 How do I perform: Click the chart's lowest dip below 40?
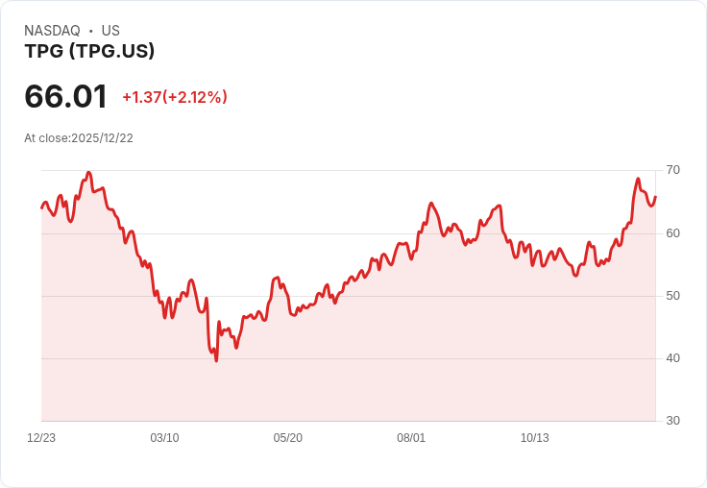(x=216, y=360)
